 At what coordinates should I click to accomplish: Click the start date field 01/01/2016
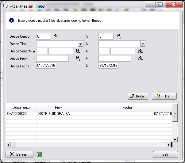click(x=46, y=66)
